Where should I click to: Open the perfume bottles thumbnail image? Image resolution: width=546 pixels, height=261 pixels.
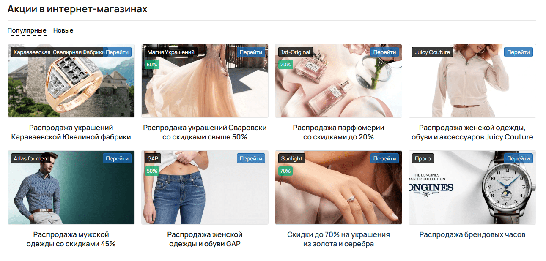pos(338,81)
